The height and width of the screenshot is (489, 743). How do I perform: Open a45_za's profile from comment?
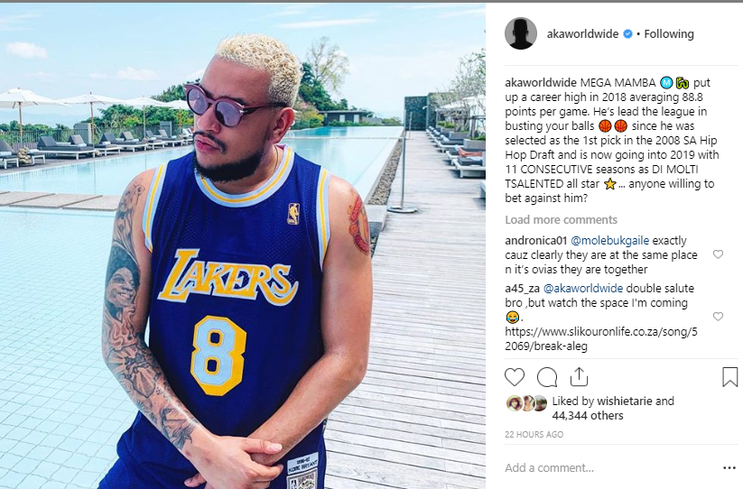pyautogui.click(x=522, y=289)
